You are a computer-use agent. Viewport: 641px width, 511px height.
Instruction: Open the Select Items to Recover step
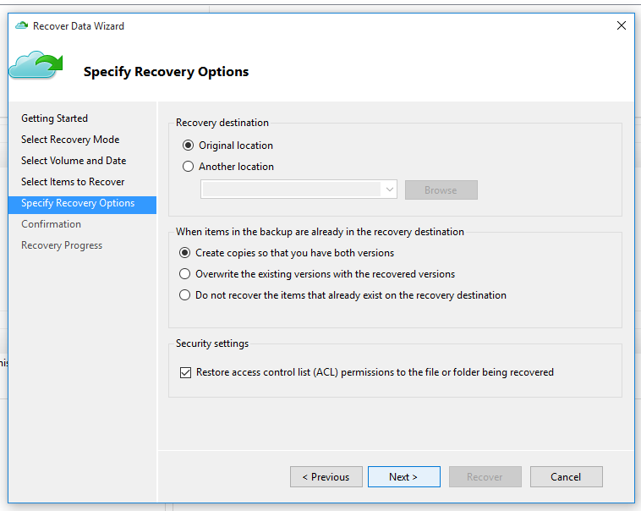[73, 182]
